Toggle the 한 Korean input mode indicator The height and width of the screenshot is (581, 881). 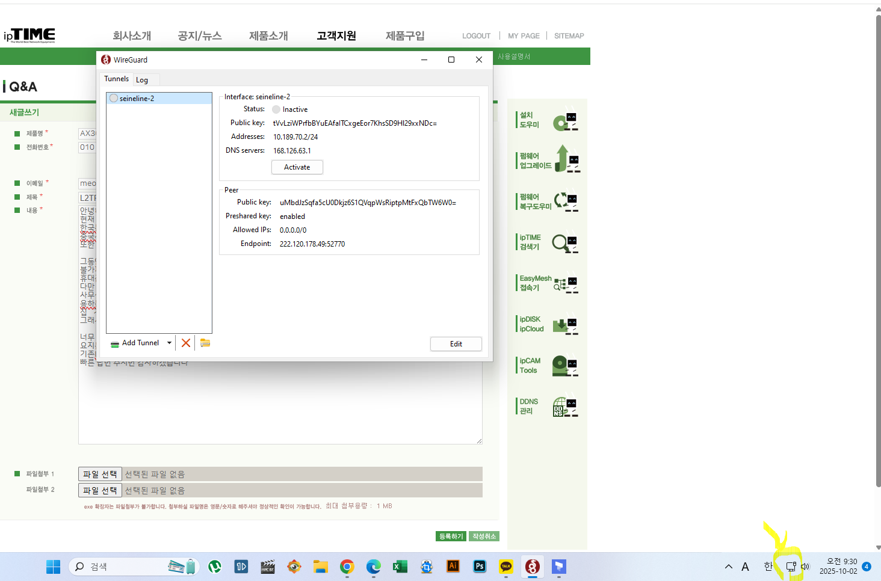(768, 567)
